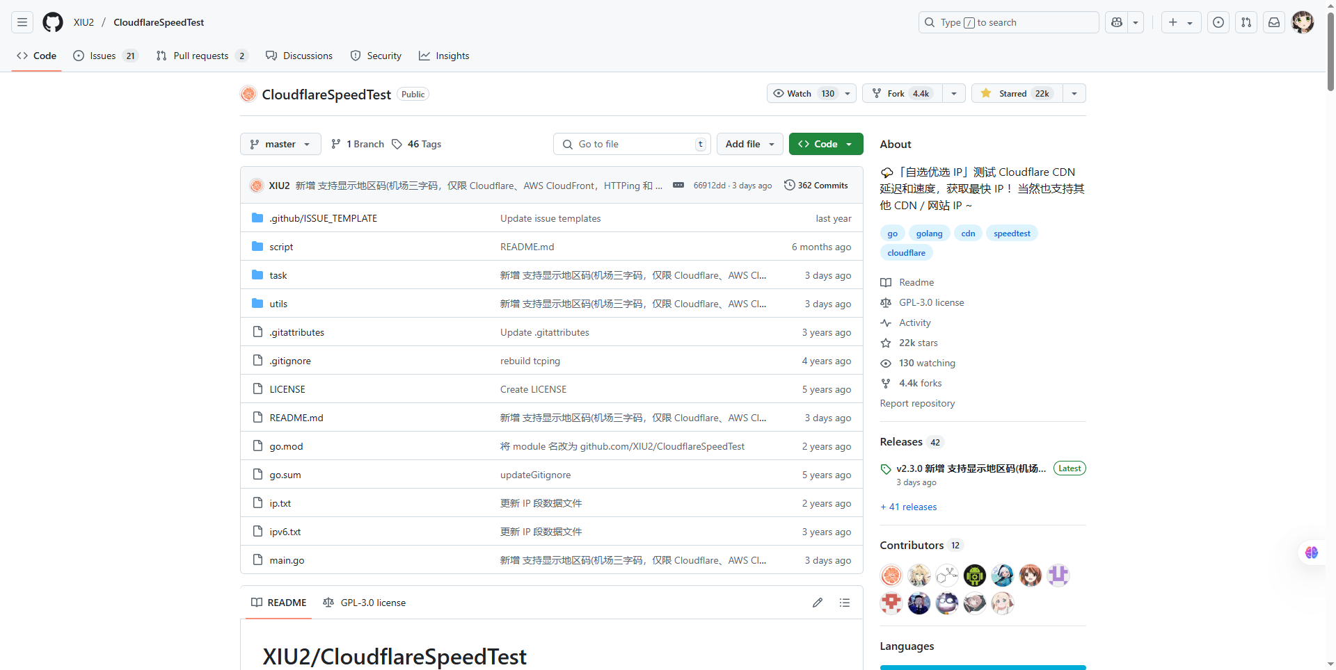Open the create new plus menu
This screenshot has width=1336, height=670.
click(1180, 22)
